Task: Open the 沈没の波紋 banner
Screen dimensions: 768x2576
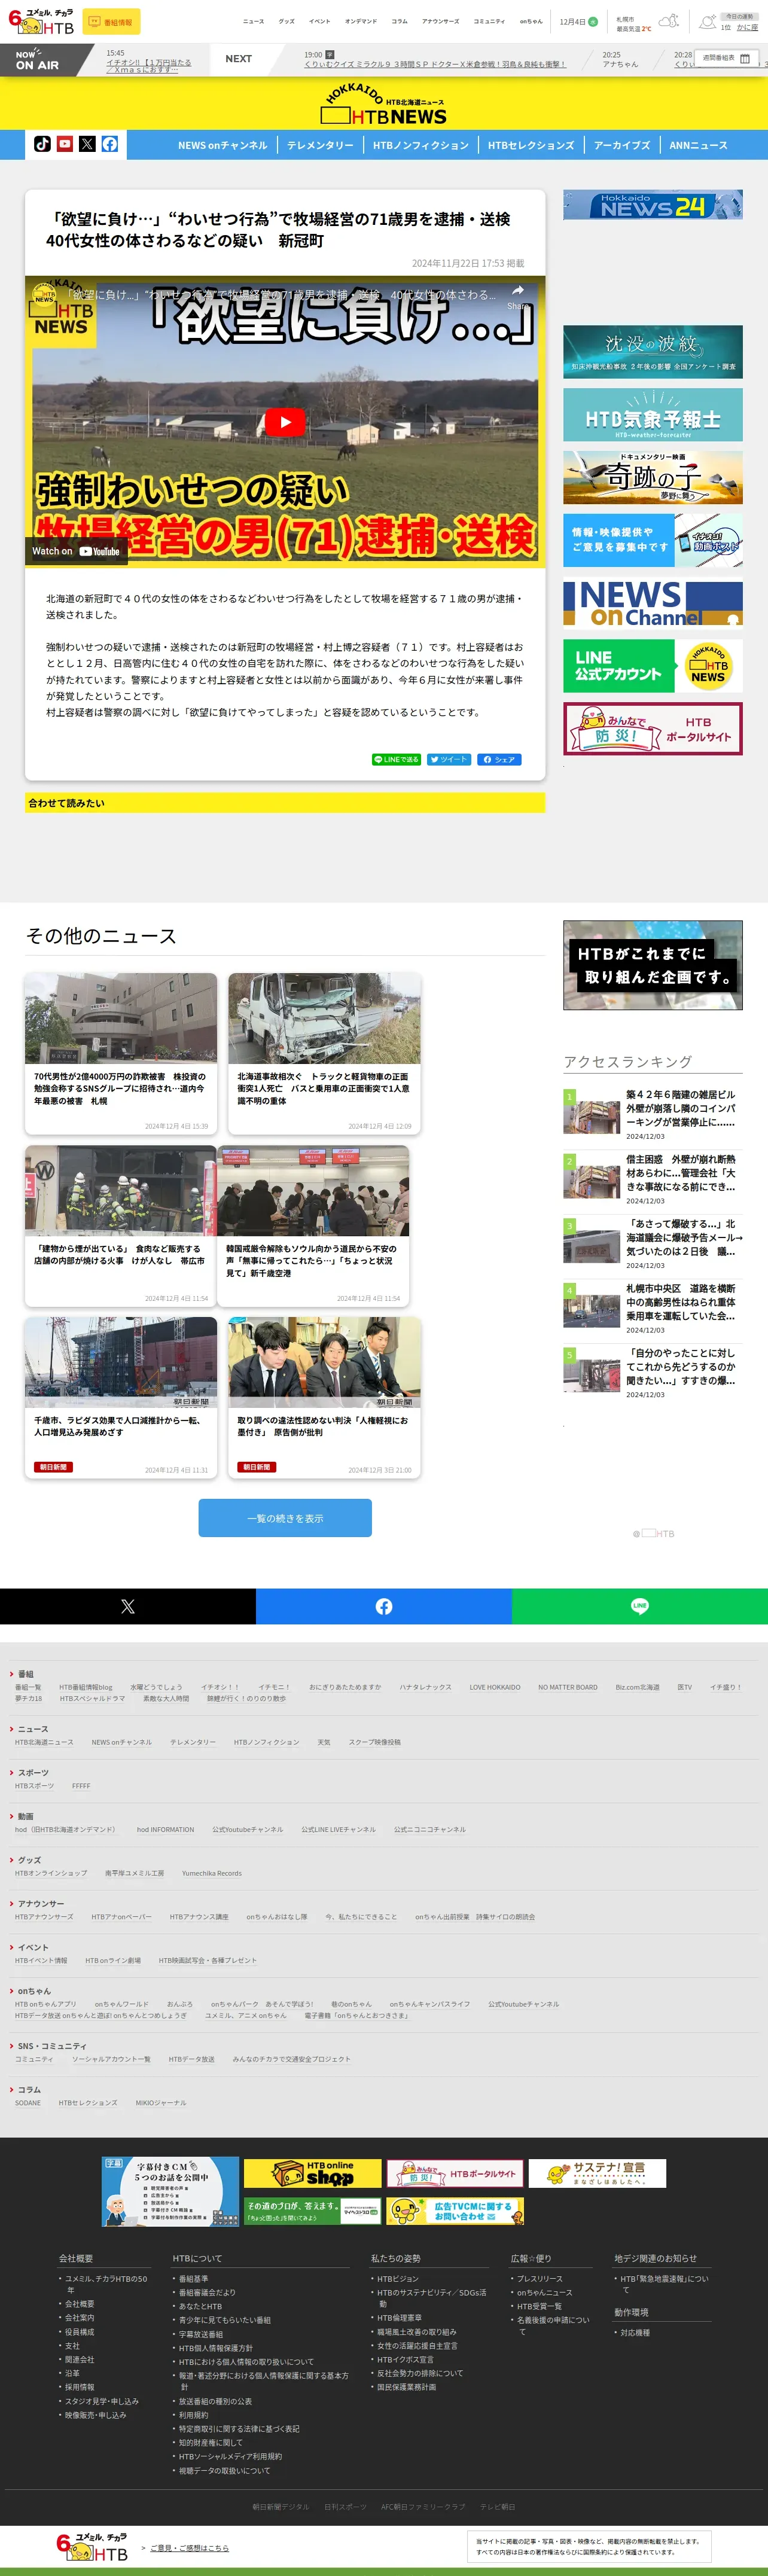Action: (x=653, y=352)
